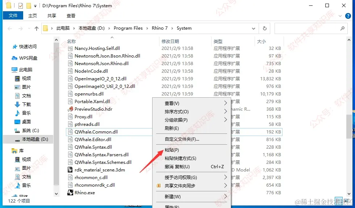
Task: Click the 共享文件夹同步 WPS icon in context menu
Action: [x=159, y=186]
